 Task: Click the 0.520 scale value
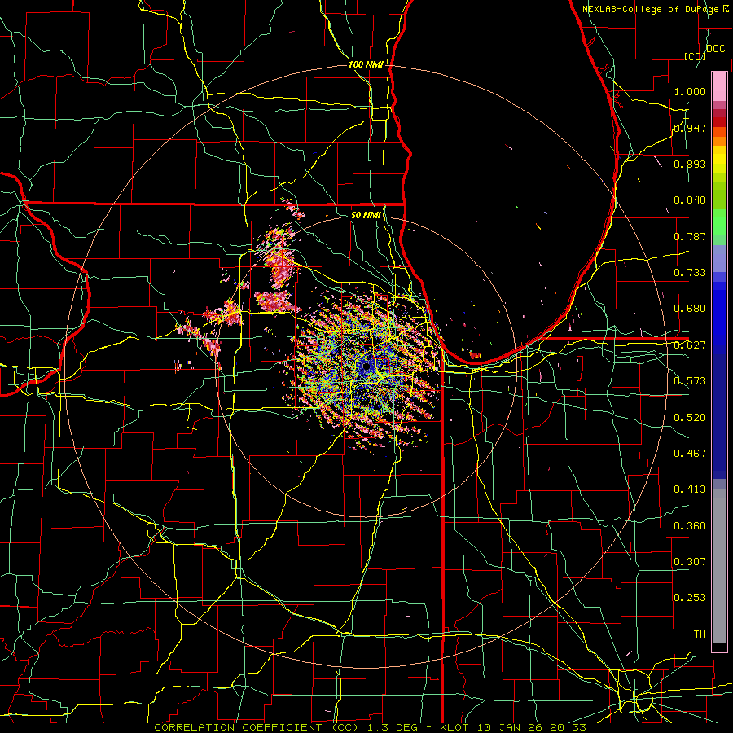(690, 418)
